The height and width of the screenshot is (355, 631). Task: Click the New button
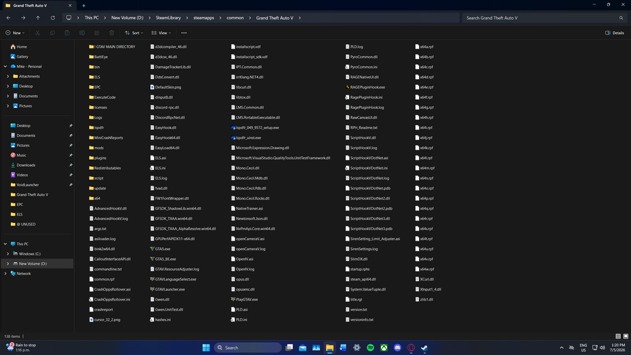(x=15, y=33)
